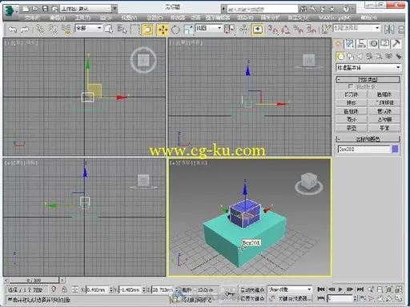Toggle the Window/Crossing selection mode

coord(148,30)
